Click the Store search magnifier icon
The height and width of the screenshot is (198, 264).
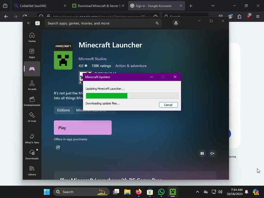tap(157, 23)
